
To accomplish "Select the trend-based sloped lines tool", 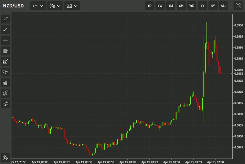I will (5, 83).
